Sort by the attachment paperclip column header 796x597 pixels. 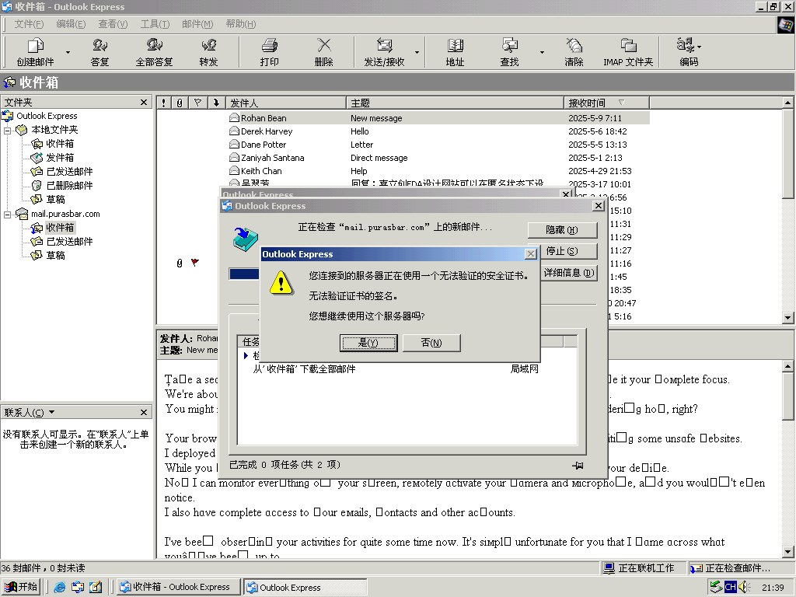180,103
